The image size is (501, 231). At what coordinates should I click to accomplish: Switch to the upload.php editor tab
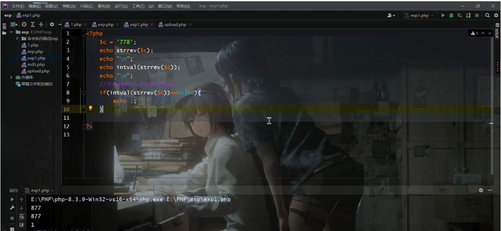175,25
